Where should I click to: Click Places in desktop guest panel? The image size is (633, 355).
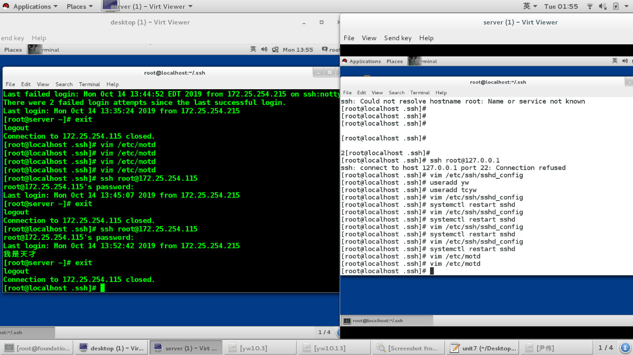click(13, 49)
